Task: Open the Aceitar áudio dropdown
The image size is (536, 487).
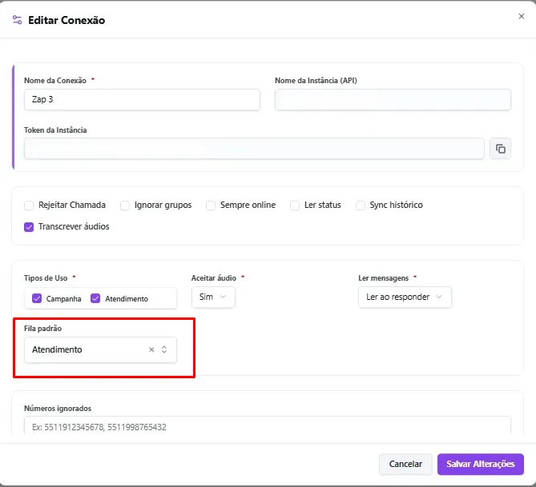Action: click(x=213, y=297)
